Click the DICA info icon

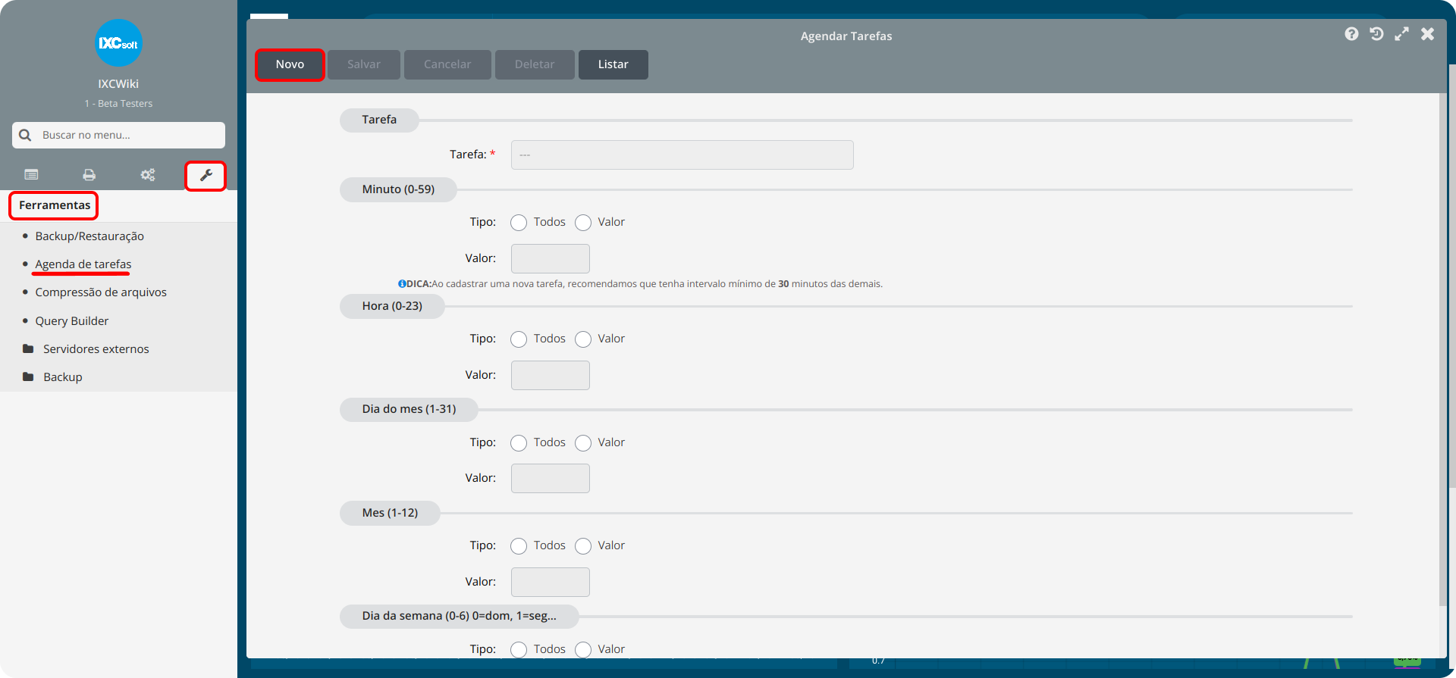point(402,284)
